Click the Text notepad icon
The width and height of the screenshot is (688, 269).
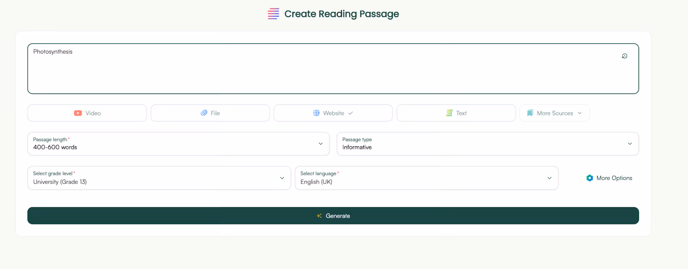pos(449,113)
